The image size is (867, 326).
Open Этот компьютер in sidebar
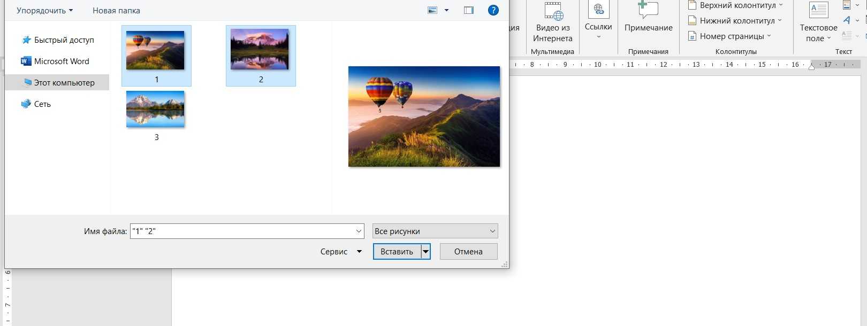[x=64, y=83]
